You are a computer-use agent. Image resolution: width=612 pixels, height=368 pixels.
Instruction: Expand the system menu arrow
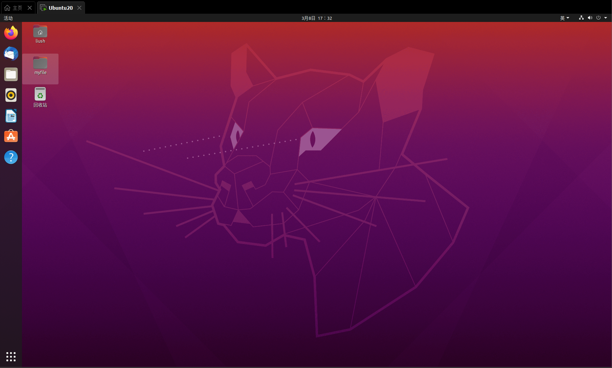[606, 18]
